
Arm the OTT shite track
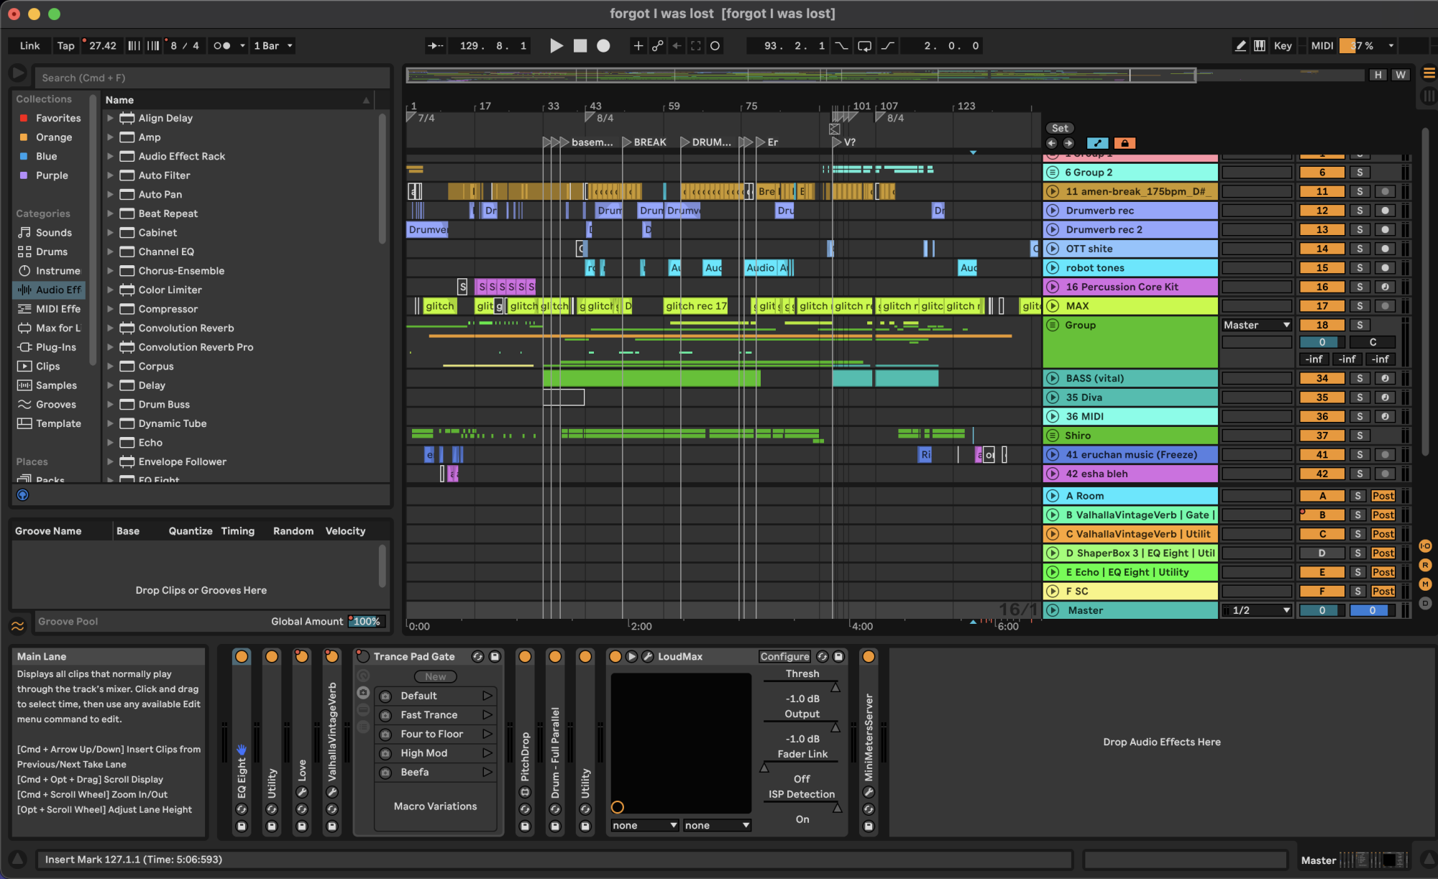1385,249
